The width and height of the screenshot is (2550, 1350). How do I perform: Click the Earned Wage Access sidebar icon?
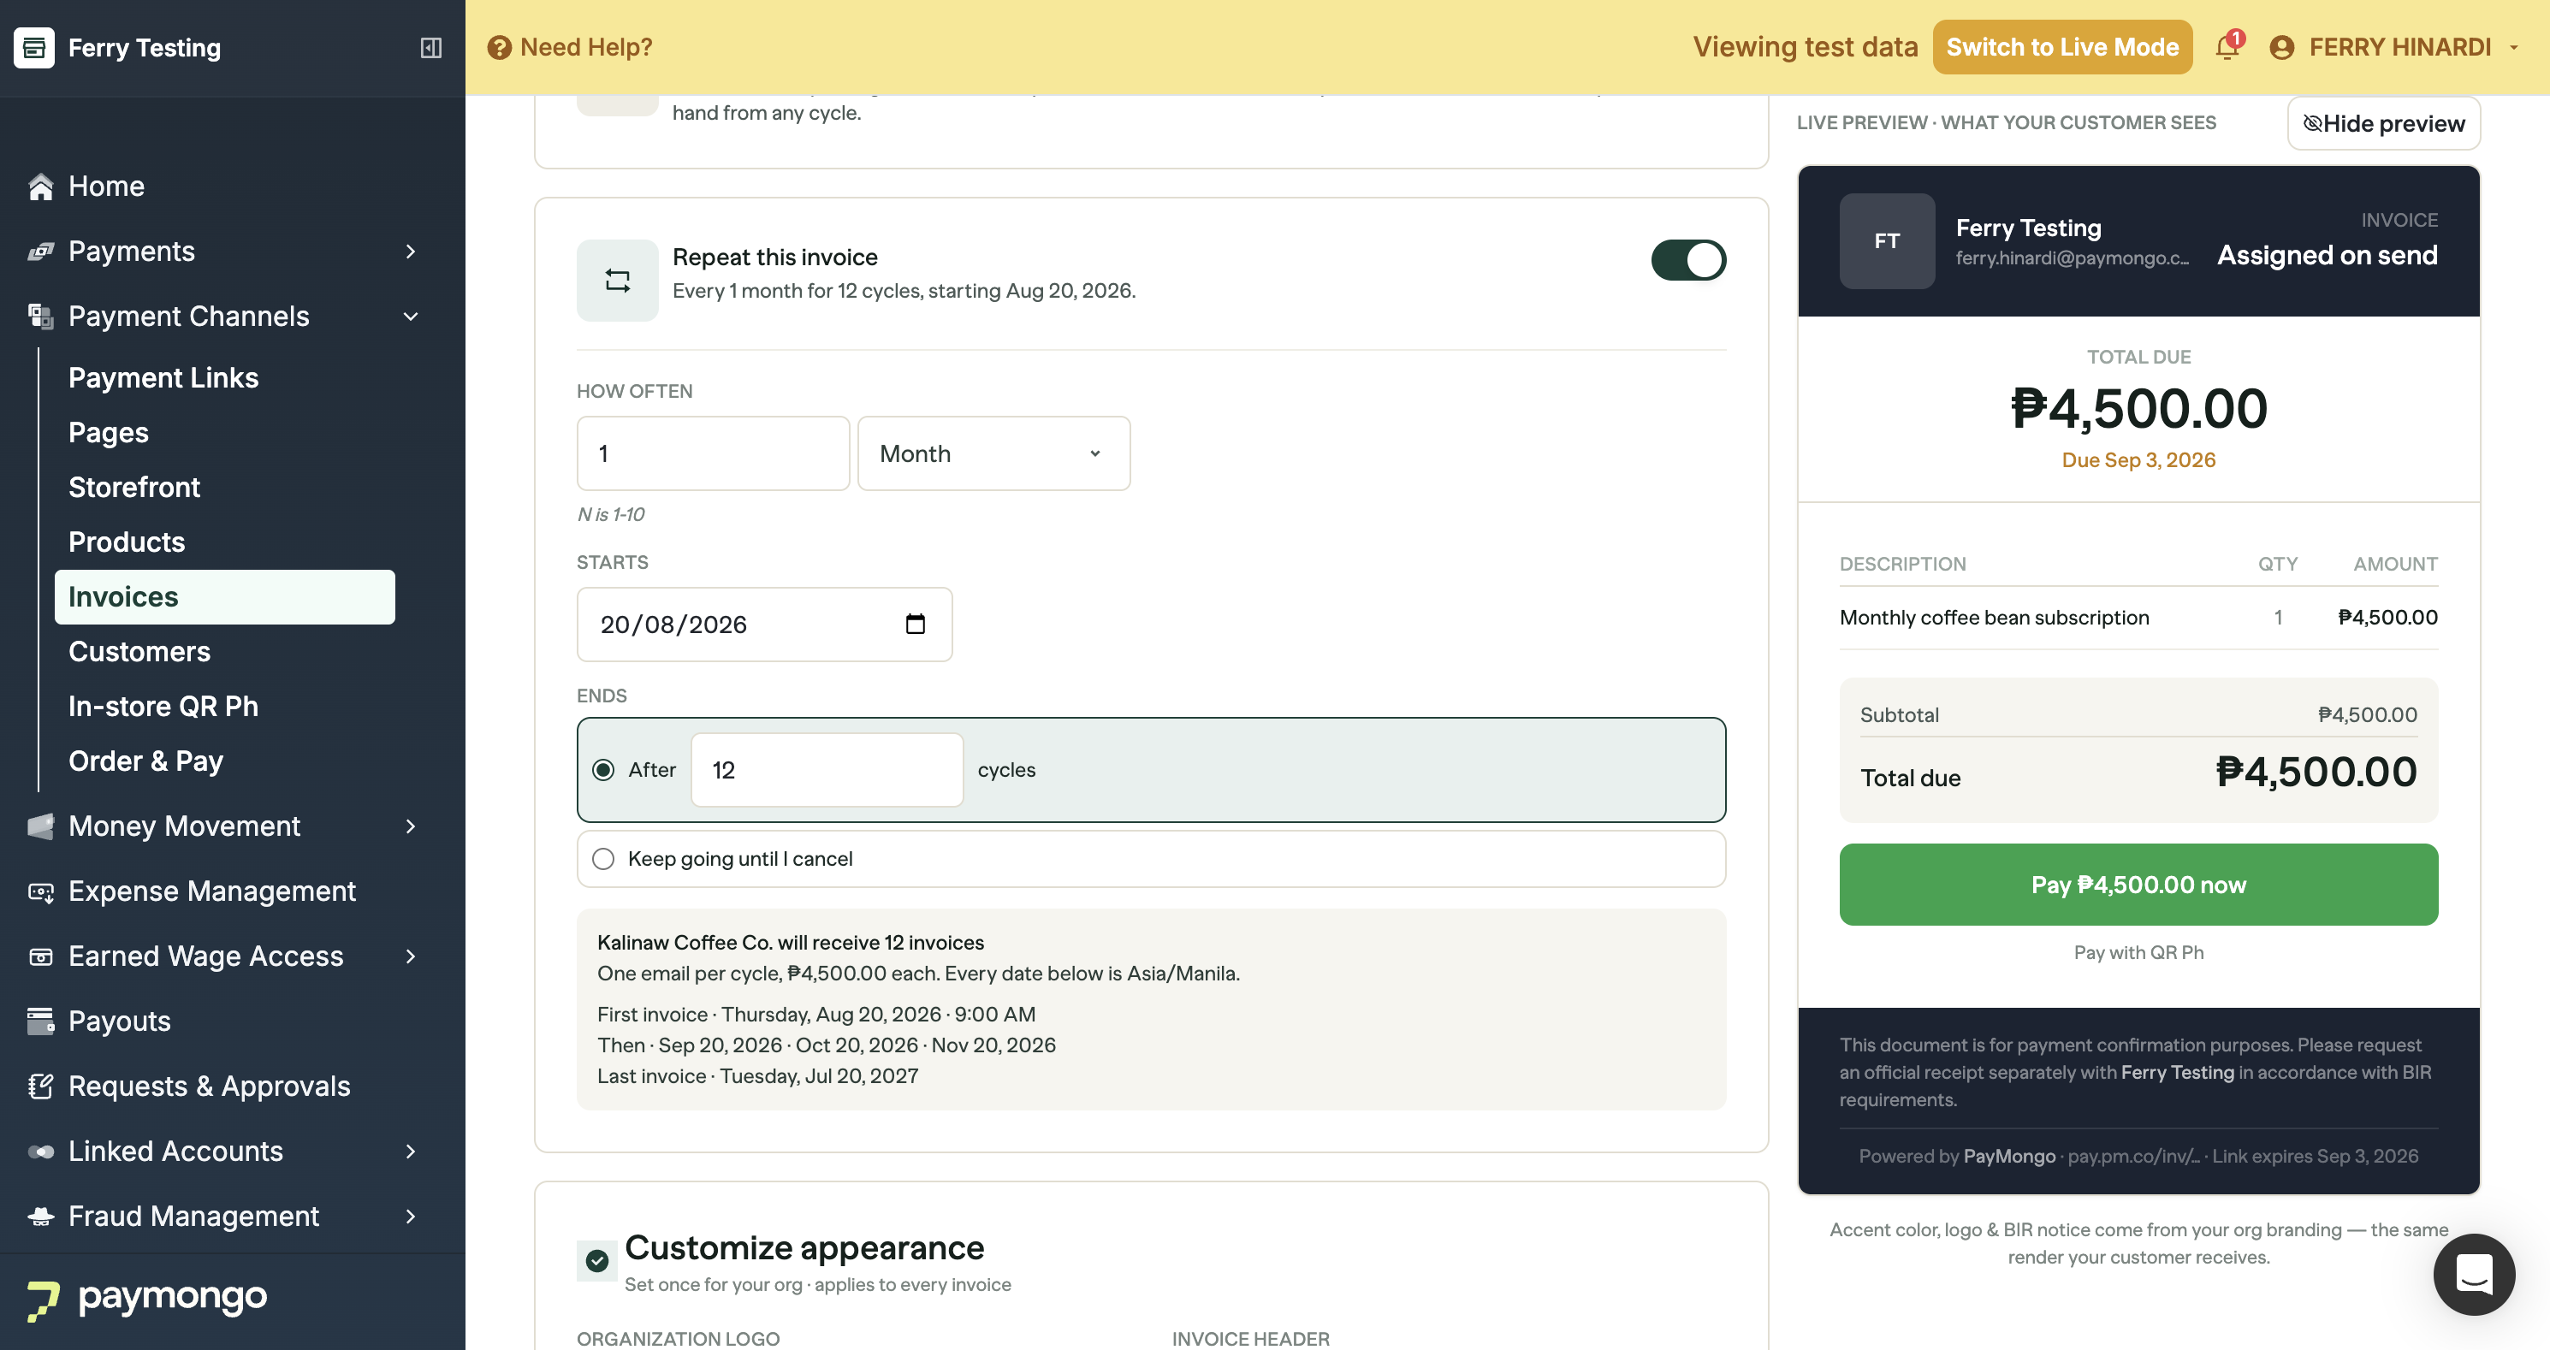tap(40, 956)
